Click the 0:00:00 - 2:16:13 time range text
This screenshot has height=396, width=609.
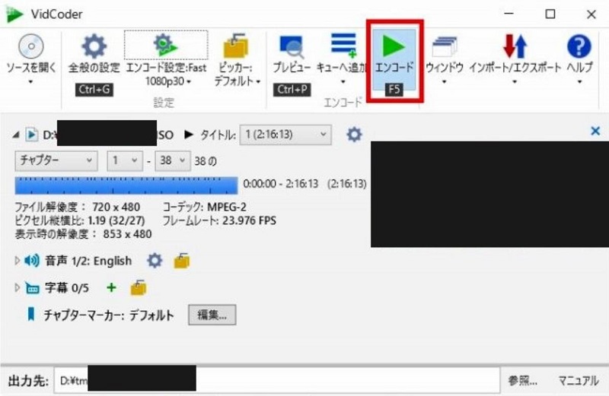click(280, 183)
